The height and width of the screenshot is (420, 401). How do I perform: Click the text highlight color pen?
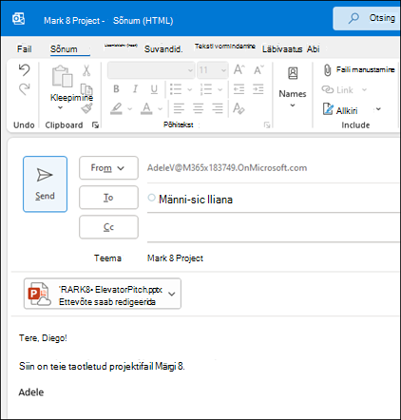click(x=116, y=108)
